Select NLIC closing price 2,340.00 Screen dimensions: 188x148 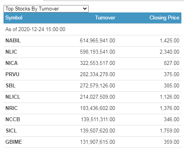169,52
